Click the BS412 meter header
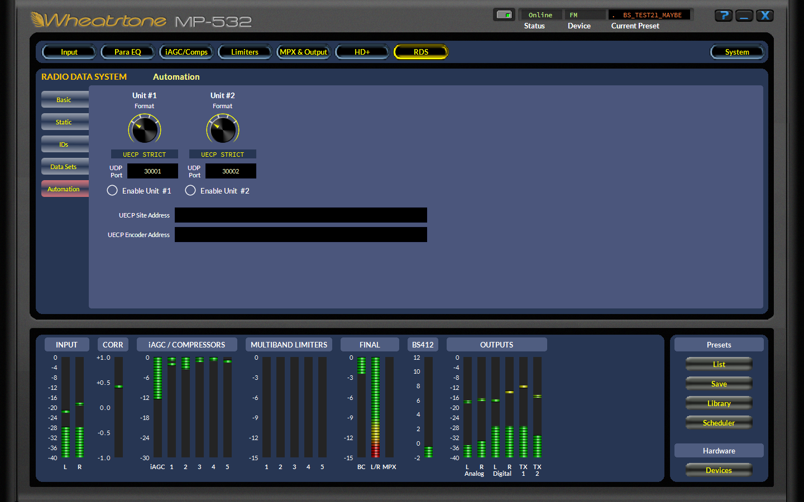The height and width of the screenshot is (502, 804). point(423,345)
